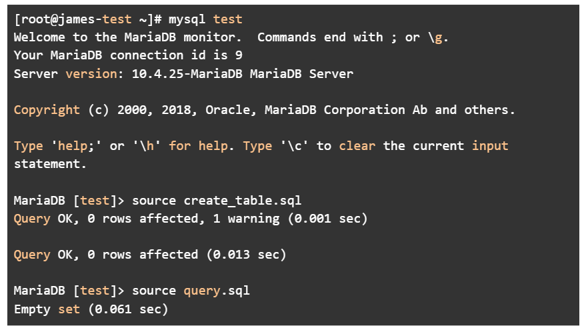This screenshot has width=584, height=334.
Task: Click the 'Empty set' result line
Action: 47,309
